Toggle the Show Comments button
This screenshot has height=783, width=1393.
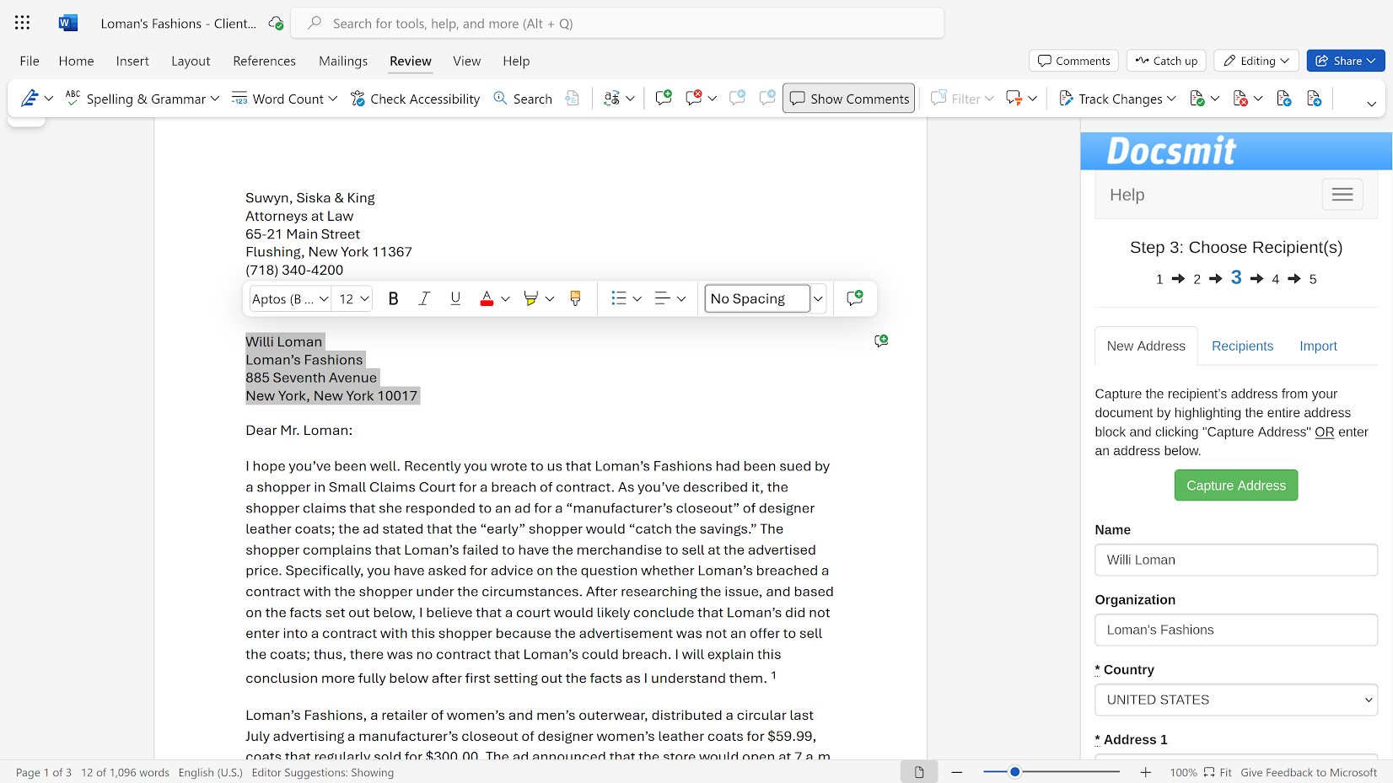(x=848, y=99)
